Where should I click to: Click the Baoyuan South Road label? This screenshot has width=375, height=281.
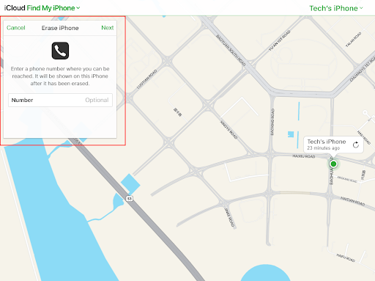coord(231,50)
